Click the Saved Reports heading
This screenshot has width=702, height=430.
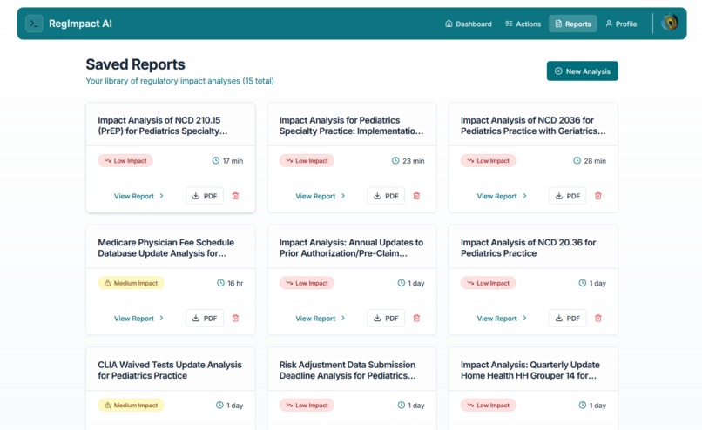point(135,64)
